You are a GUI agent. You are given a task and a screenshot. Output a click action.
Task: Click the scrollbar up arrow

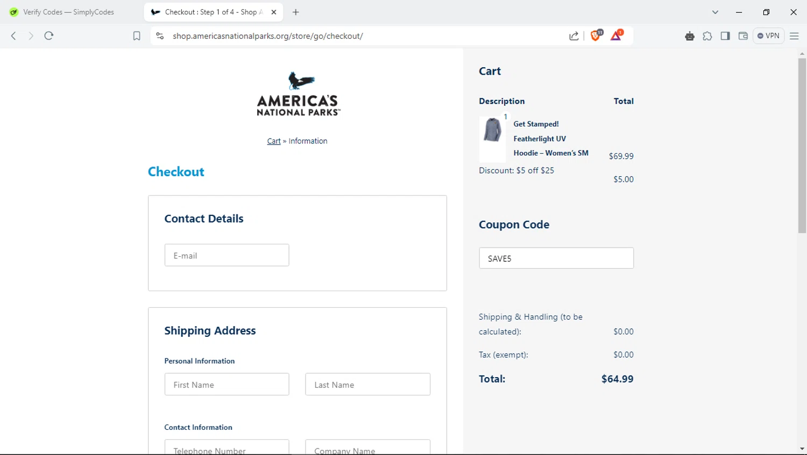point(802,53)
